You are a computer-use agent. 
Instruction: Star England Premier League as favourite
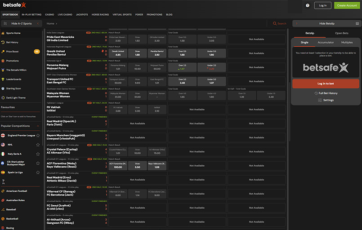(x=38, y=135)
